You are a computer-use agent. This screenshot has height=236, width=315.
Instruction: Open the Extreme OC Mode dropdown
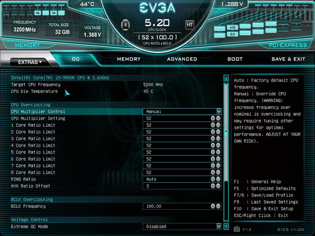coord(219,226)
